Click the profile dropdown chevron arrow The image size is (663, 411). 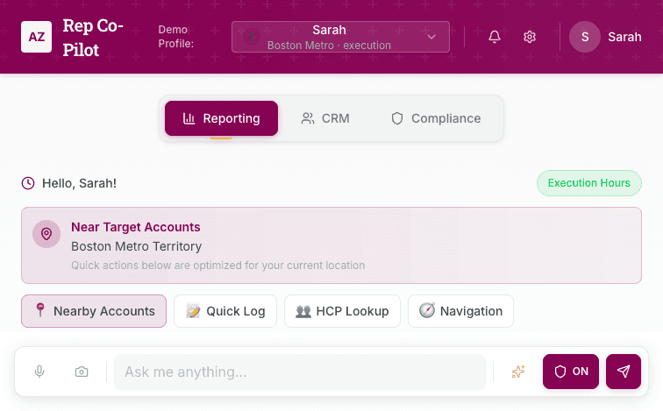431,37
